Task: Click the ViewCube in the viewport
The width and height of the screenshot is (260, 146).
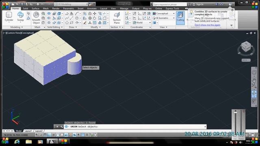Action: [x=246, y=47]
